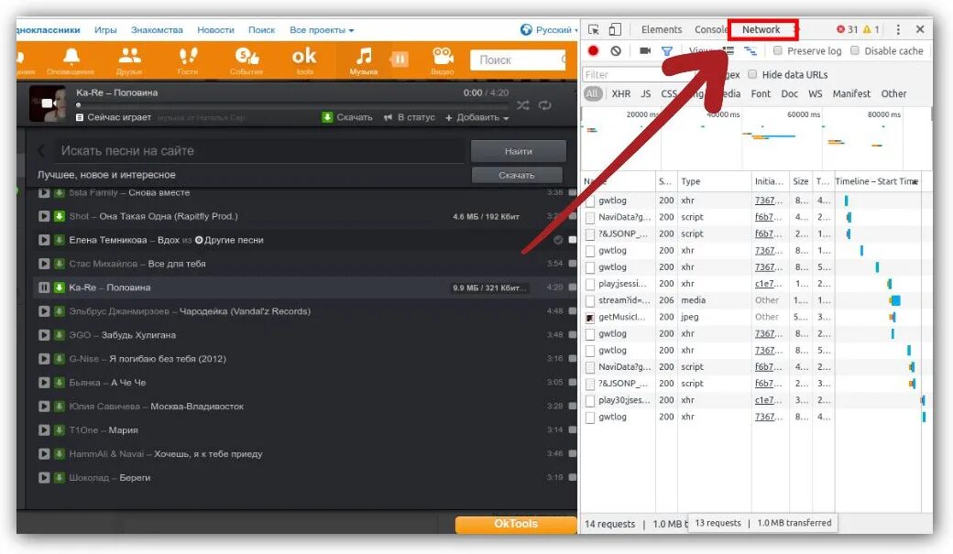953x554 pixels.
Task: Play Елена Темникова – Вдох
Action: coord(44,240)
